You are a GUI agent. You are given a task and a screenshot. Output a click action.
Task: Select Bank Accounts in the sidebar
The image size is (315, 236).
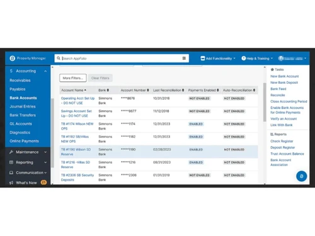point(23,98)
